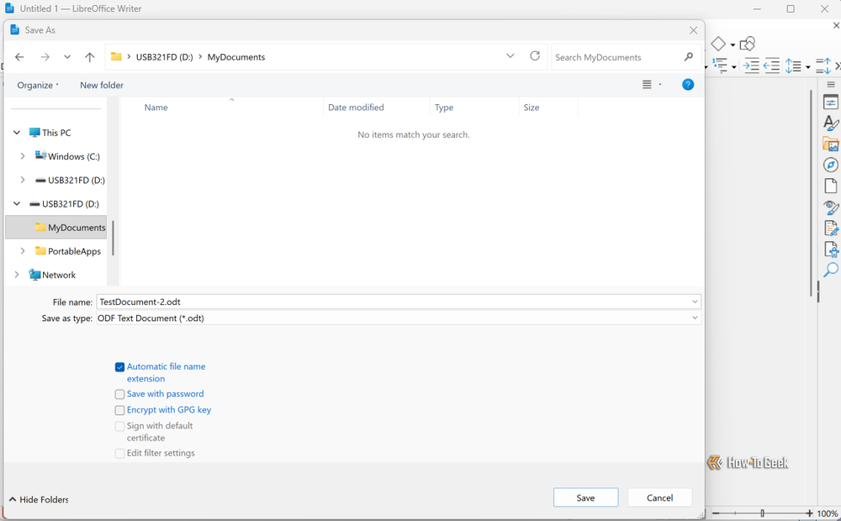
Task: Click Writer's line spacing toolbar icon
Action: tap(793, 66)
